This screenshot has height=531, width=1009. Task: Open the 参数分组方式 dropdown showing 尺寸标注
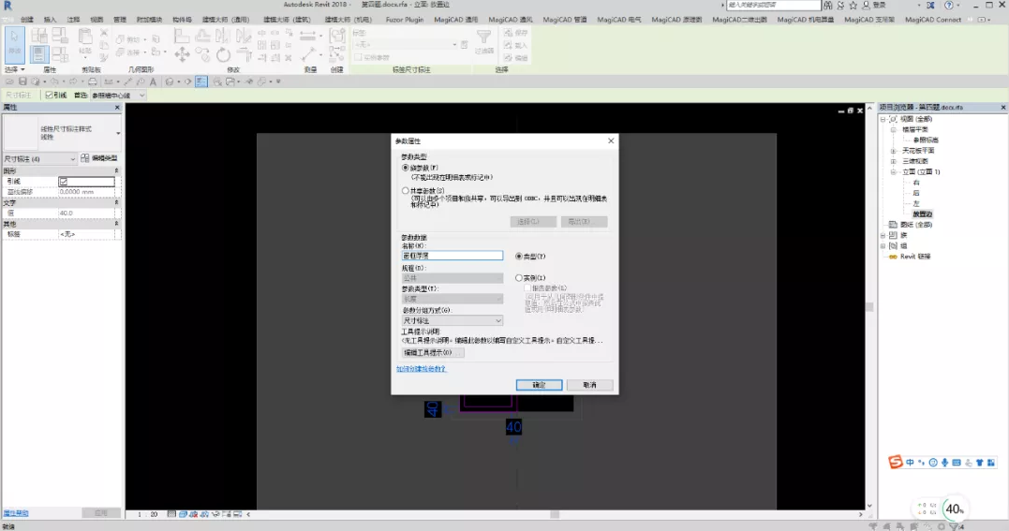(452, 320)
